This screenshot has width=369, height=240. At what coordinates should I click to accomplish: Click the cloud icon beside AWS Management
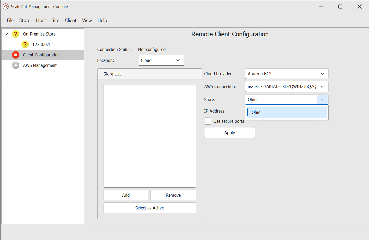16,65
